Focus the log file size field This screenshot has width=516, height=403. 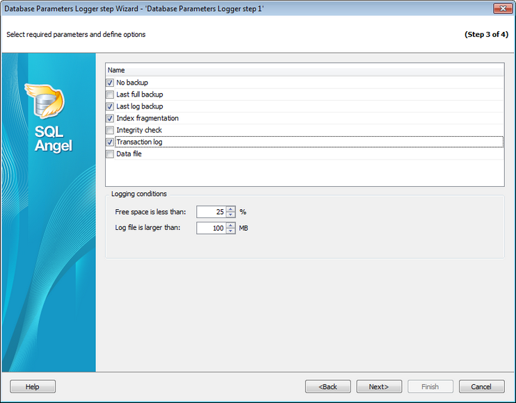[x=211, y=228]
